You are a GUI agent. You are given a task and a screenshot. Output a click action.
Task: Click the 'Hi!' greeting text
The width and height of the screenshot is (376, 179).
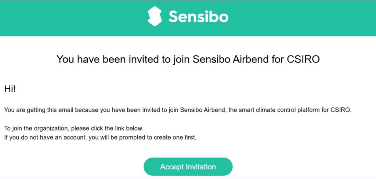point(10,89)
